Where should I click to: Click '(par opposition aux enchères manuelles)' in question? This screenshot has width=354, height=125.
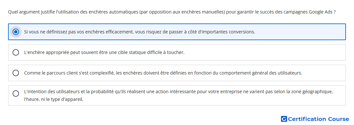click(x=182, y=12)
